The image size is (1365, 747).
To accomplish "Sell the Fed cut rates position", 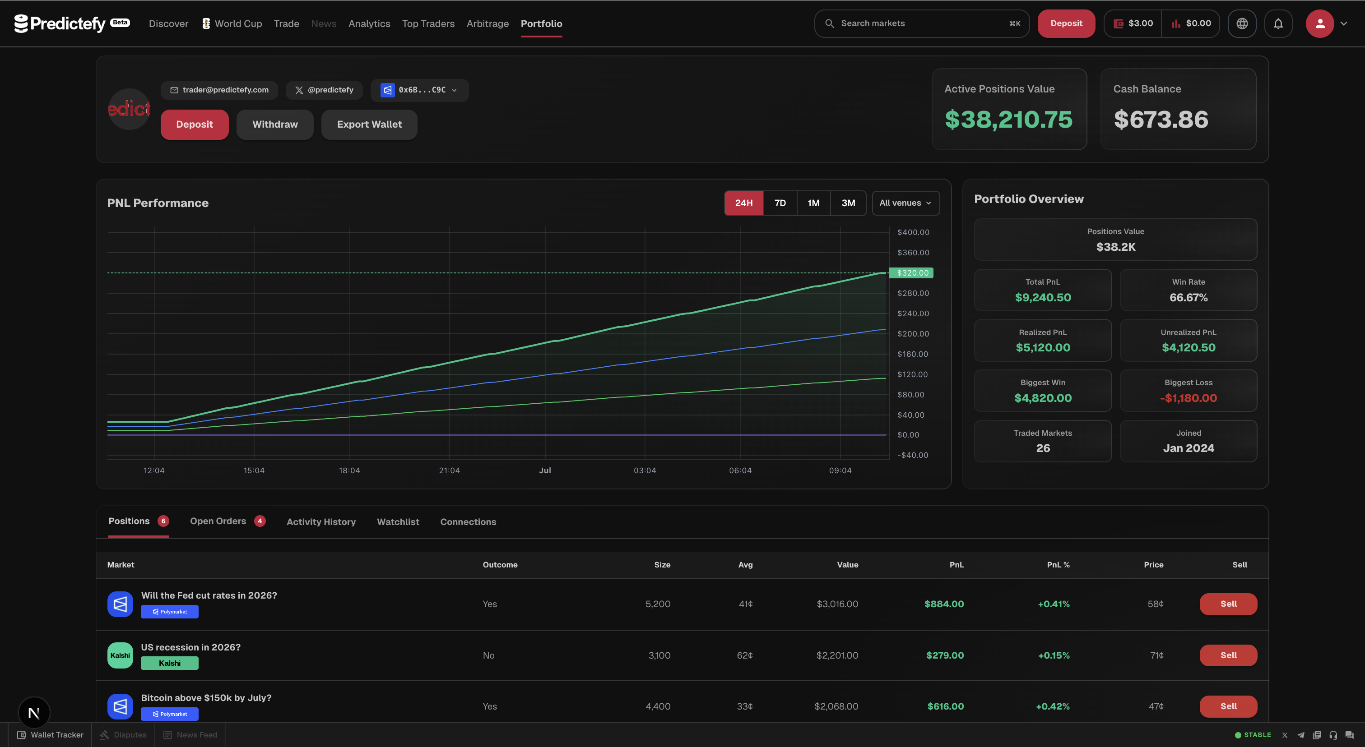I will point(1228,604).
